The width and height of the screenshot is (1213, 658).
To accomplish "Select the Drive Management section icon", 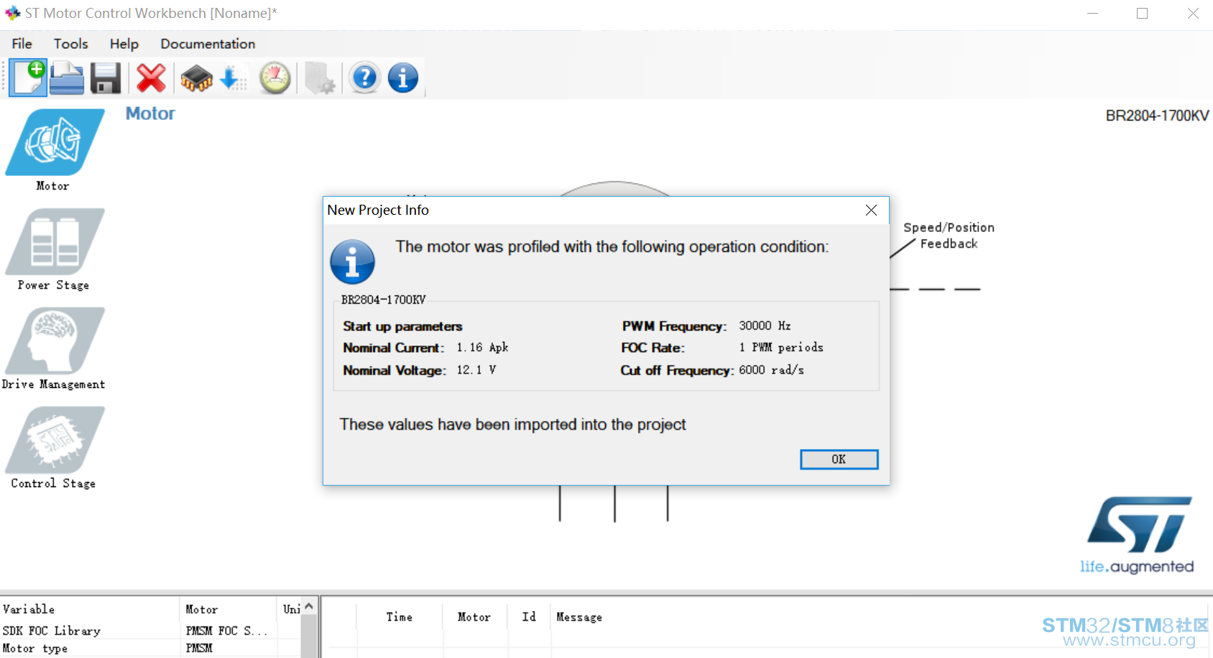I will click(55, 340).
